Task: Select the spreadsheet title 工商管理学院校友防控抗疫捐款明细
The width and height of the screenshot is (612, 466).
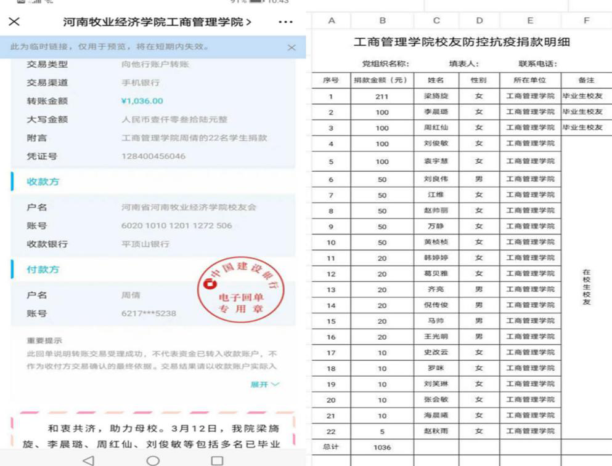Action: (x=461, y=42)
